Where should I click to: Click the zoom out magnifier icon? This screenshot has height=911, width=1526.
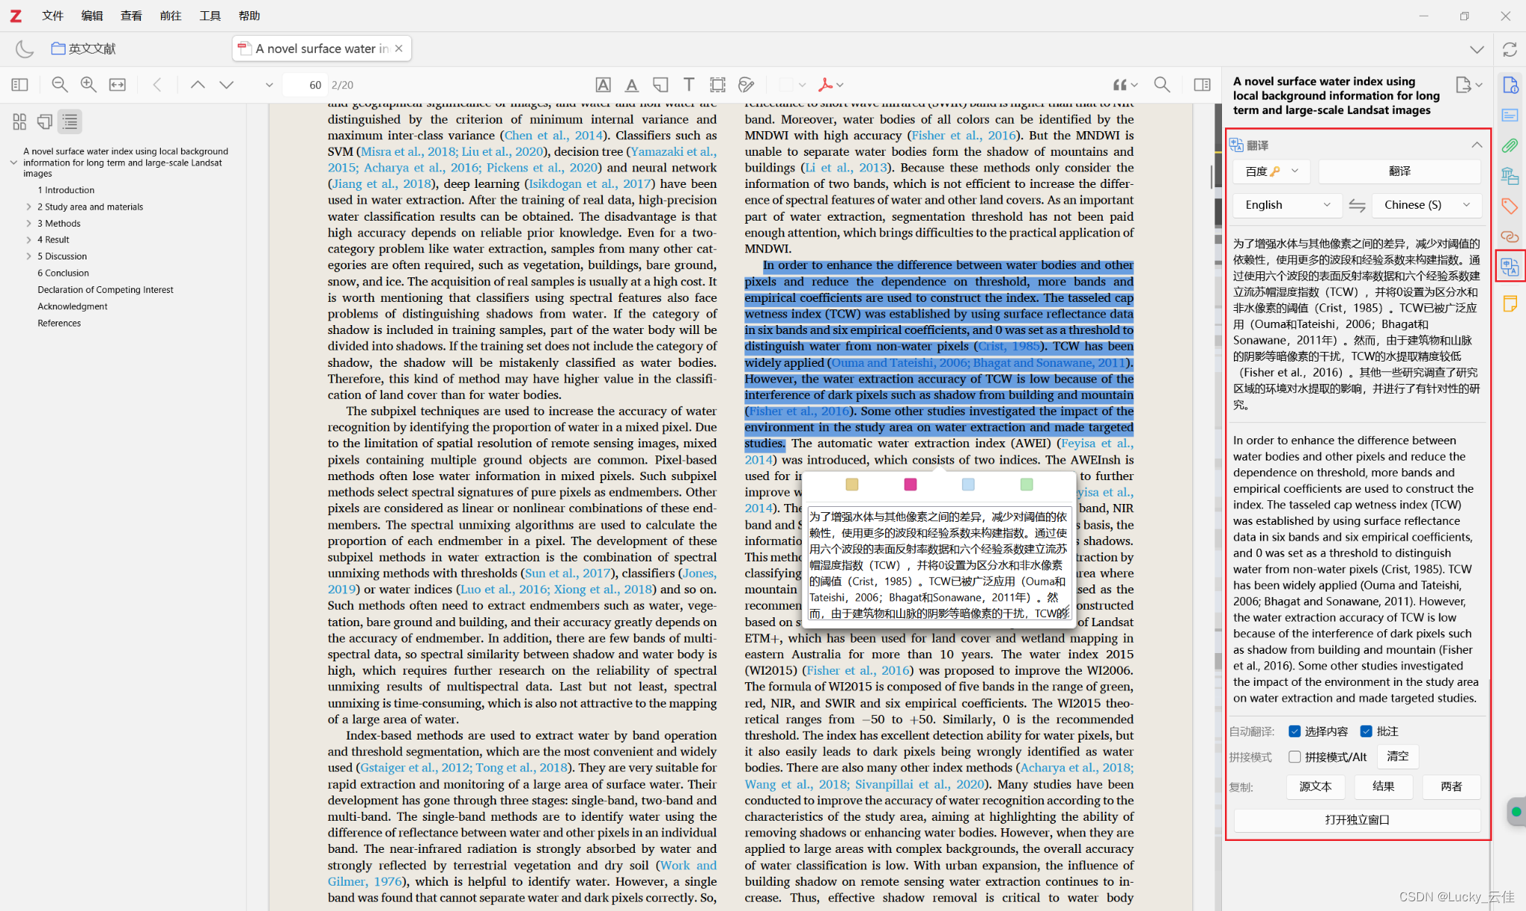coord(60,85)
